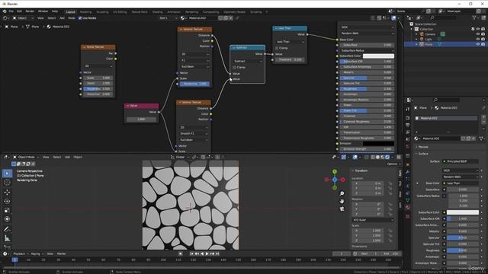The image size is (488, 274).
Task: Jump to the end frame in timeline
Action: click(217, 253)
